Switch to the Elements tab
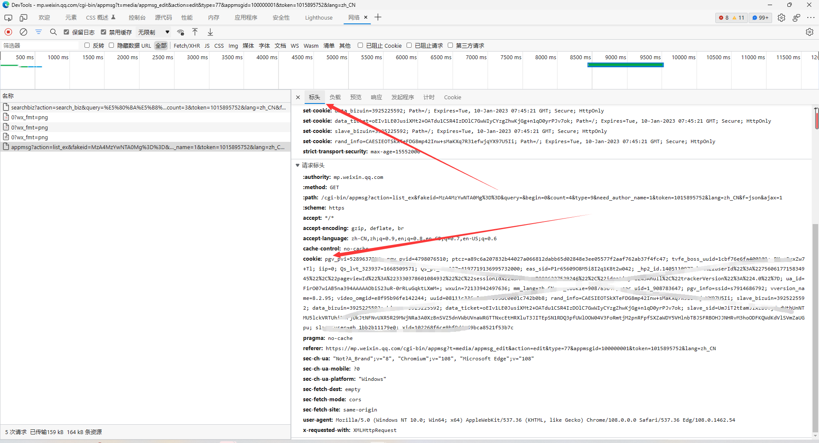This screenshot has width=819, height=443. 71,17
